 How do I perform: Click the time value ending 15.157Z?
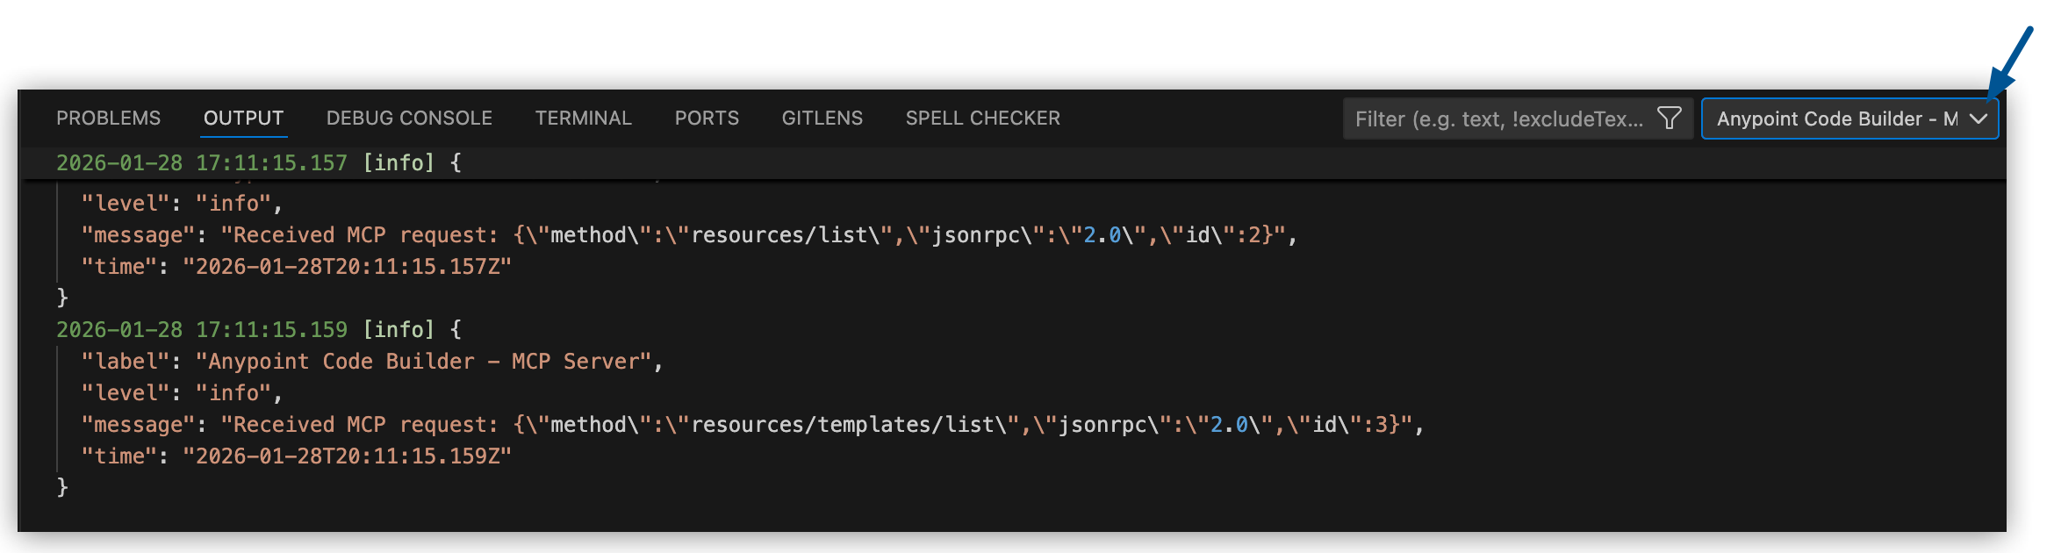click(x=346, y=267)
